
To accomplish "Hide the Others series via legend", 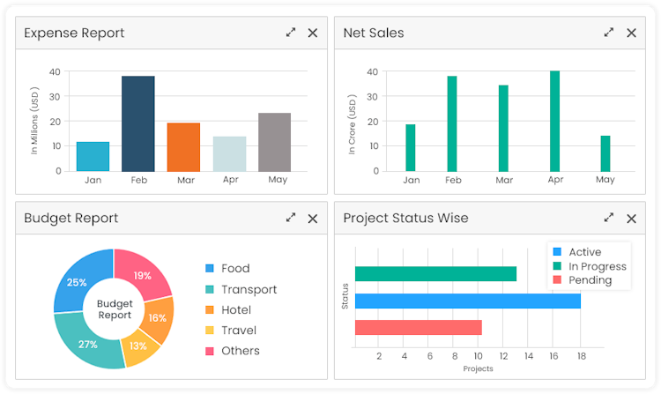I will click(240, 351).
